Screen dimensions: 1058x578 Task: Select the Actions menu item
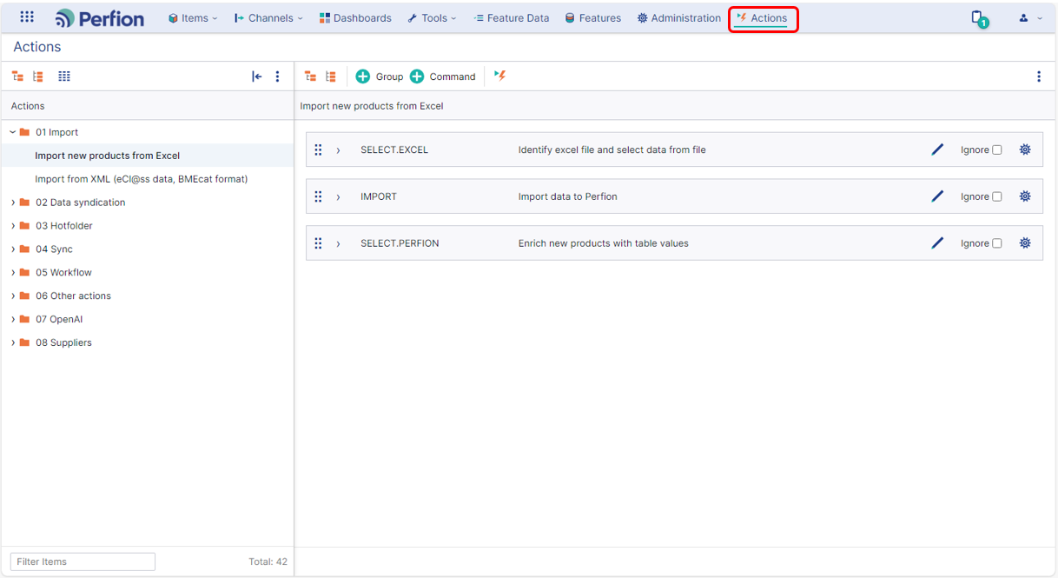(762, 18)
